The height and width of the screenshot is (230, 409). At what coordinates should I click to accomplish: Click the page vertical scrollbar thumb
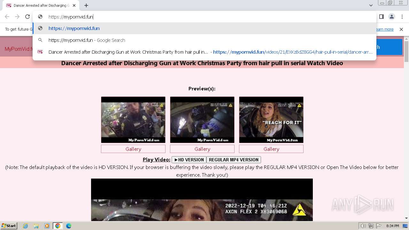click(406, 51)
